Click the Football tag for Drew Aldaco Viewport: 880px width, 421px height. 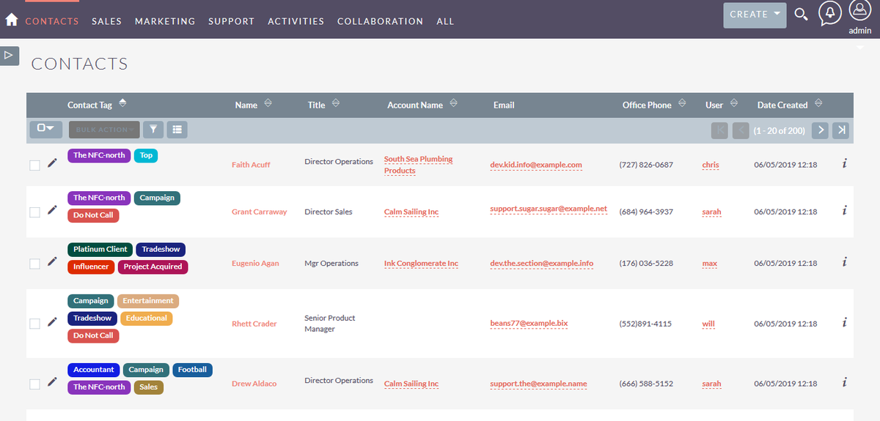[x=192, y=370]
